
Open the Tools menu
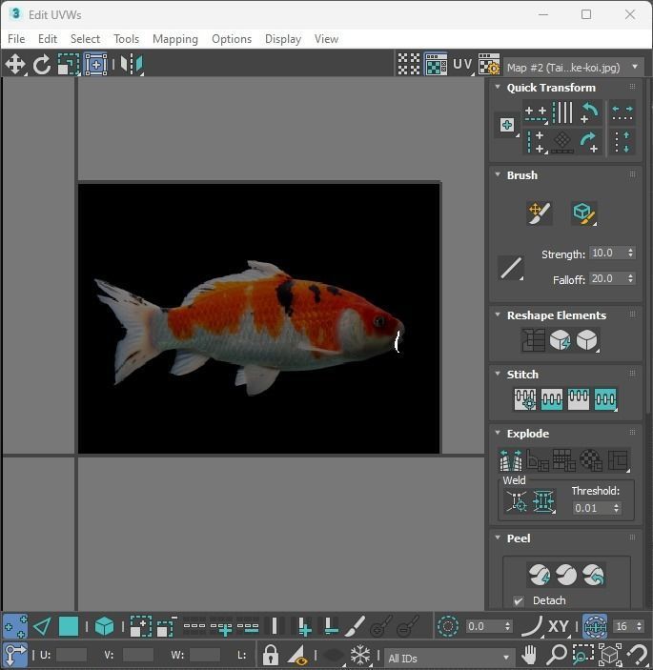coord(127,39)
